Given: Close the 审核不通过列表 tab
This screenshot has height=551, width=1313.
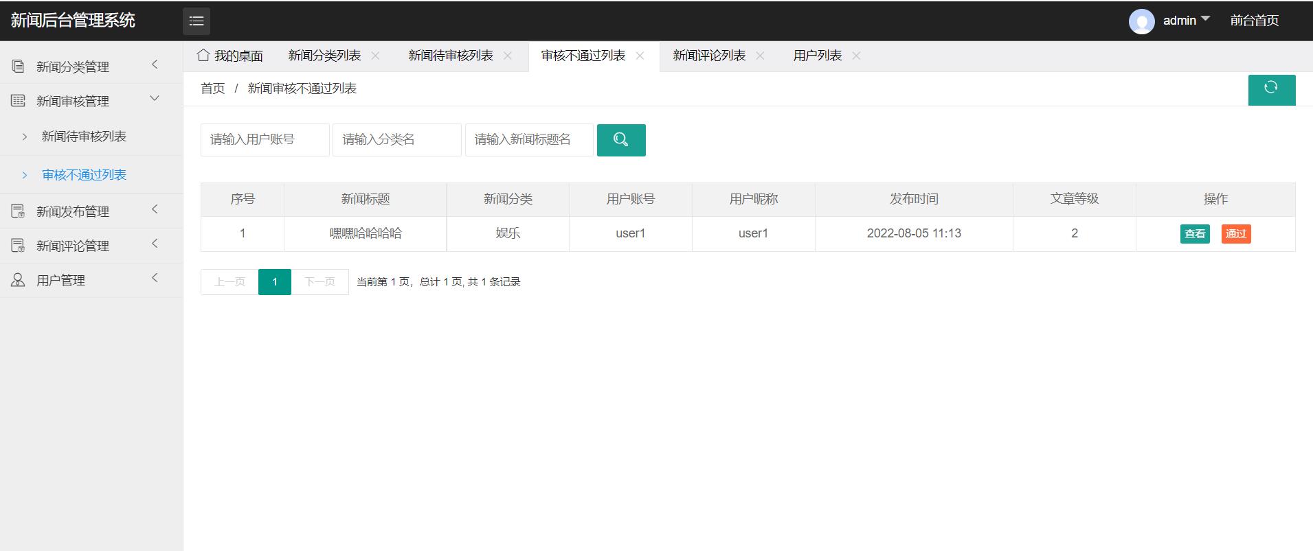Looking at the screenshot, I should pyautogui.click(x=640, y=56).
